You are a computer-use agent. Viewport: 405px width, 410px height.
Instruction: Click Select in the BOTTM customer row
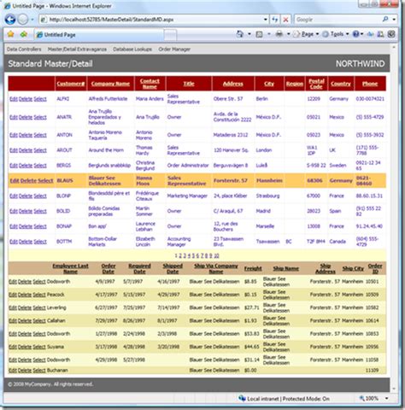40,242
